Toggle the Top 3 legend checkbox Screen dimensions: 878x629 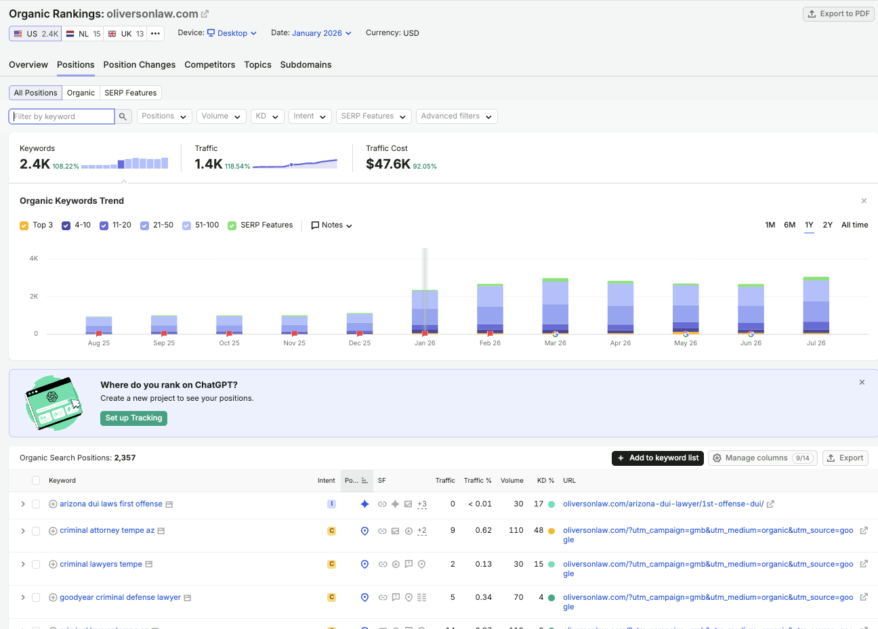[24, 225]
